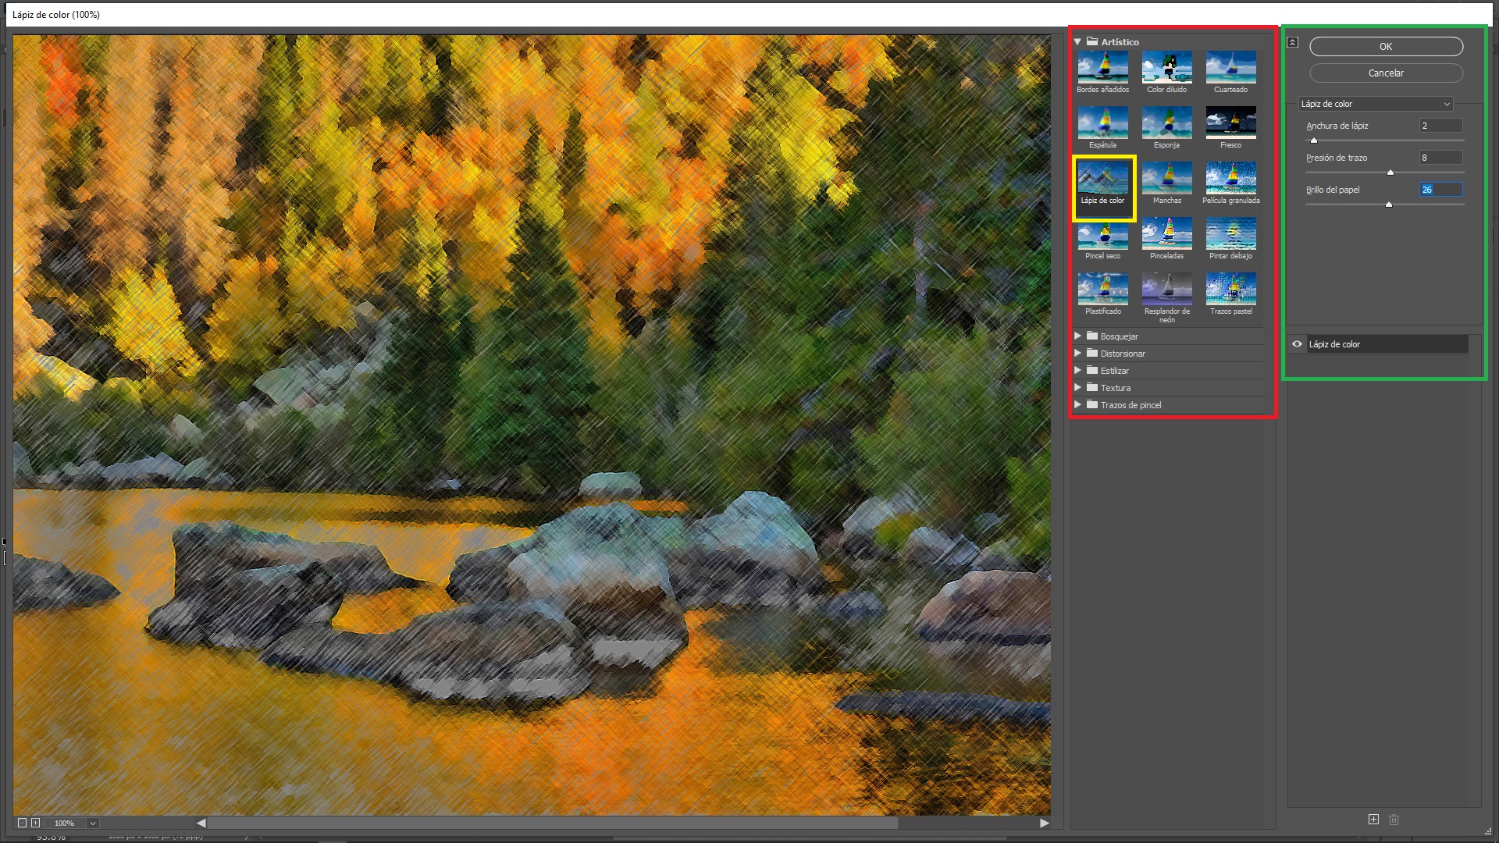The width and height of the screenshot is (1499, 843).
Task: Delete the selected effect layer
Action: tap(1394, 820)
